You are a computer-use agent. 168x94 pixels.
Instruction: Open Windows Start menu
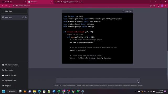pyautogui.click(x=3, y=91)
